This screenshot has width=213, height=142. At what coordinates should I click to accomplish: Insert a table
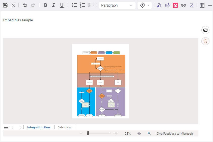click(202, 5)
